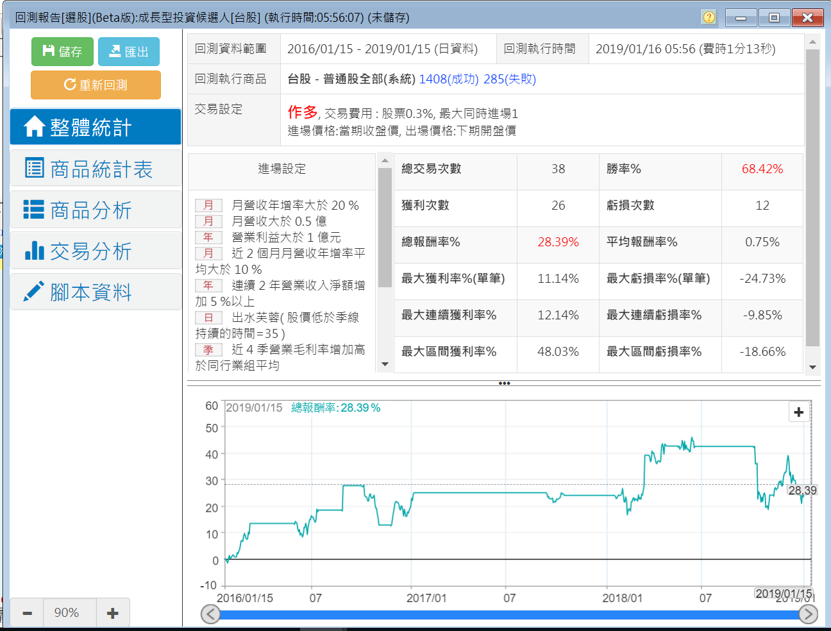Image resolution: width=831 pixels, height=631 pixels.
Task: Expand the chart with the plus icon
Action: (x=798, y=412)
